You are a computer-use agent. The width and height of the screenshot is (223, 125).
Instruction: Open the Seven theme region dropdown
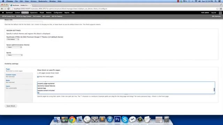(x=14, y=47)
